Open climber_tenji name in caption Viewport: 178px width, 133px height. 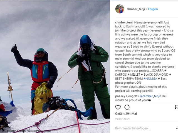124,22
